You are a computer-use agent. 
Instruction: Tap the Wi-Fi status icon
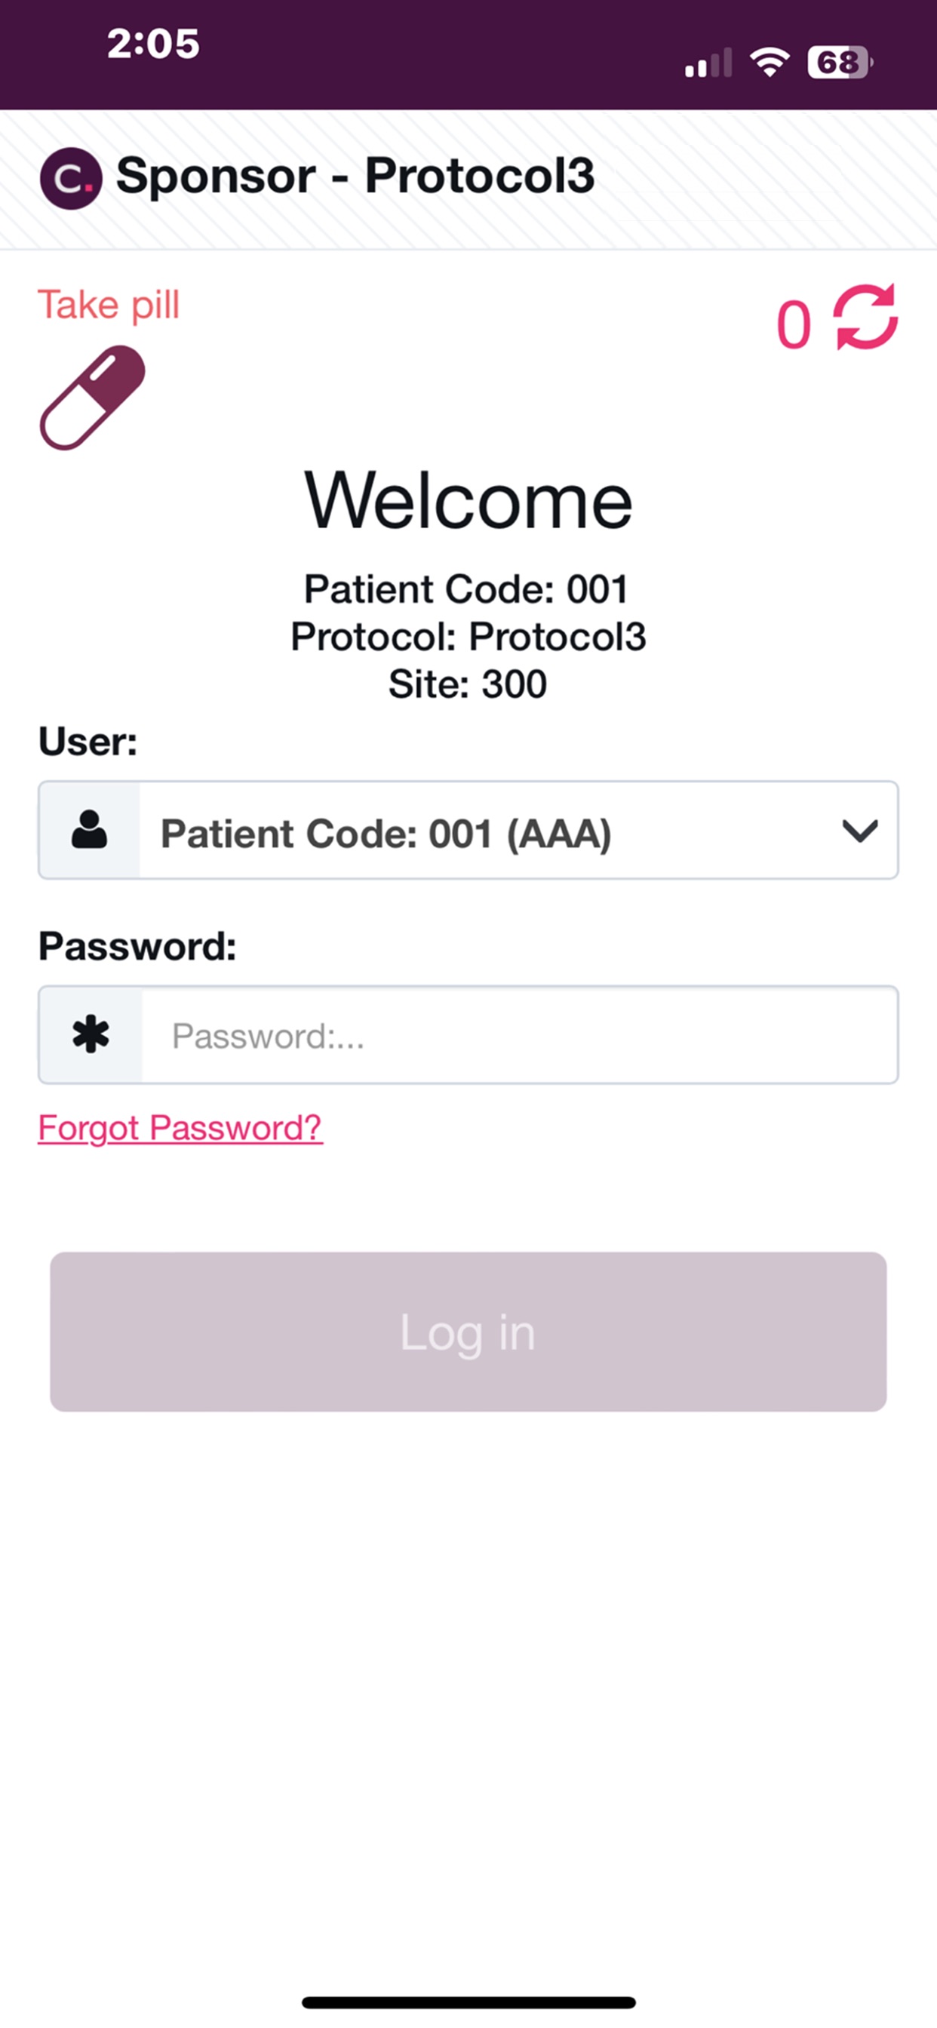[x=770, y=61]
